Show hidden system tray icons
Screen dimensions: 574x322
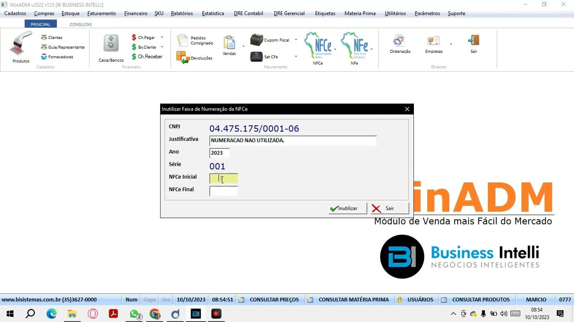(453, 314)
